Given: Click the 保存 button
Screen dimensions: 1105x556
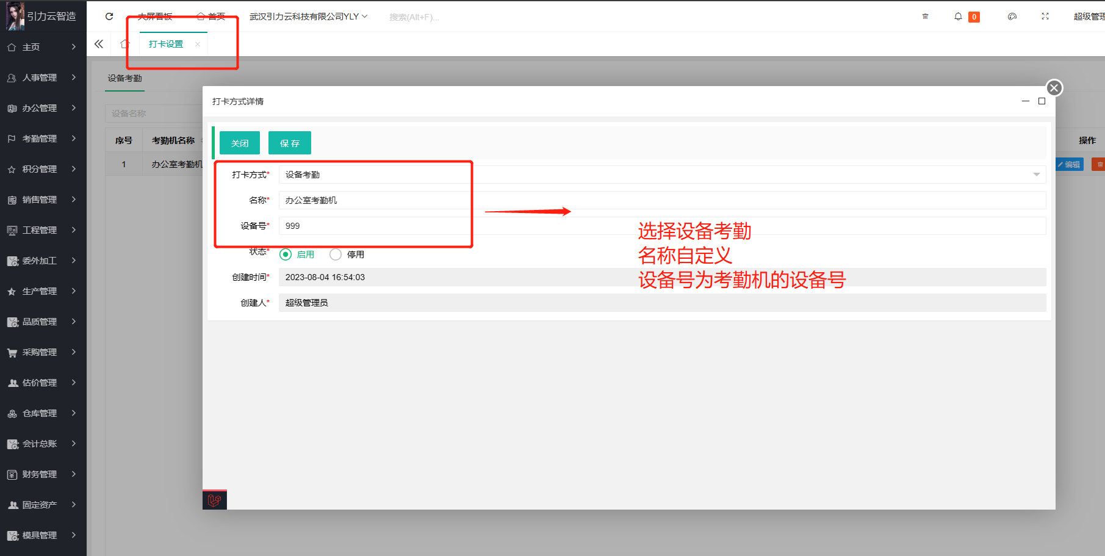Looking at the screenshot, I should tap(290, 143).
